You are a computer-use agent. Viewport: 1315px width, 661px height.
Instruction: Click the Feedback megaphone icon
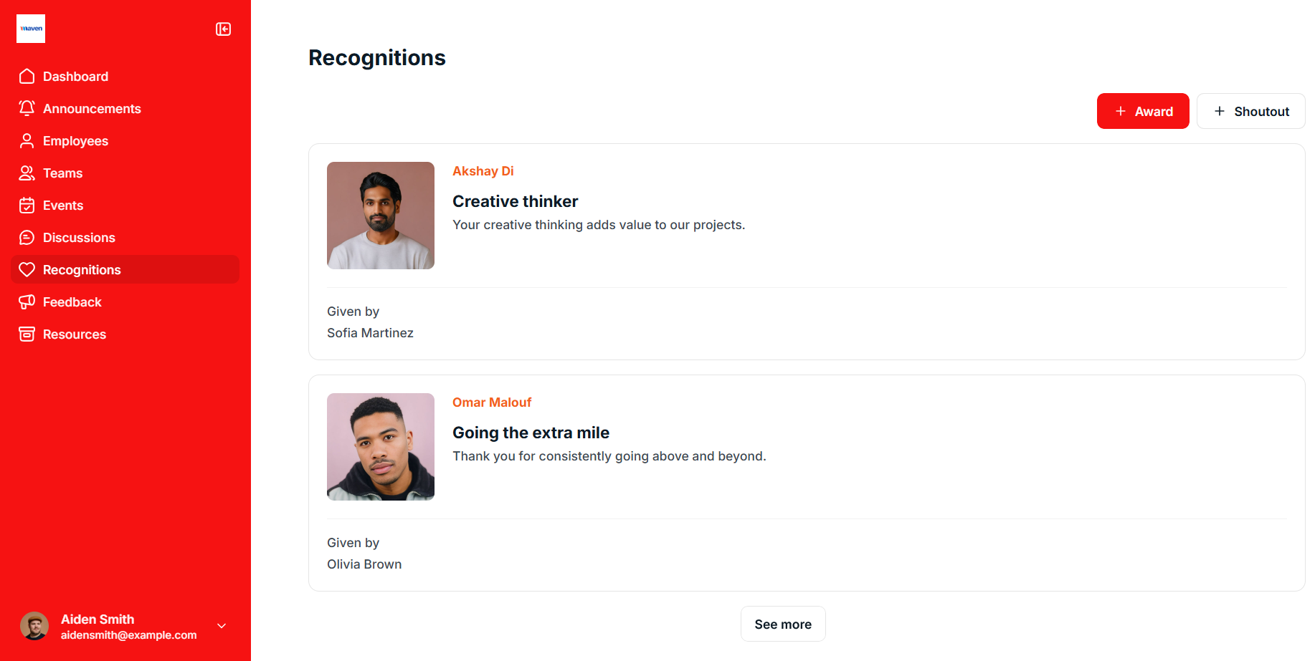pos(27,302)
